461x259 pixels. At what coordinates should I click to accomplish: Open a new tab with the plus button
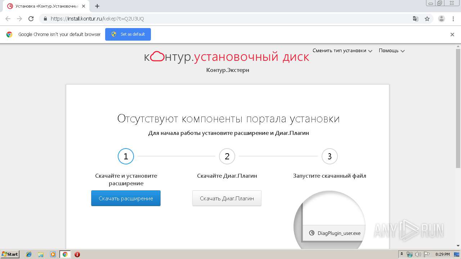tap(97, 6)
